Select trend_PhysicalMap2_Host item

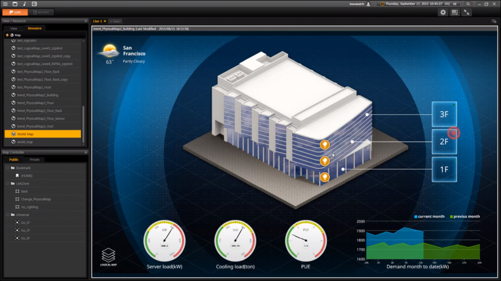click(43, 126)
